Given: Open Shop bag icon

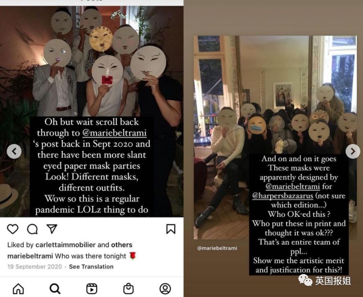Looking at the screenshot, I should 129,289.
